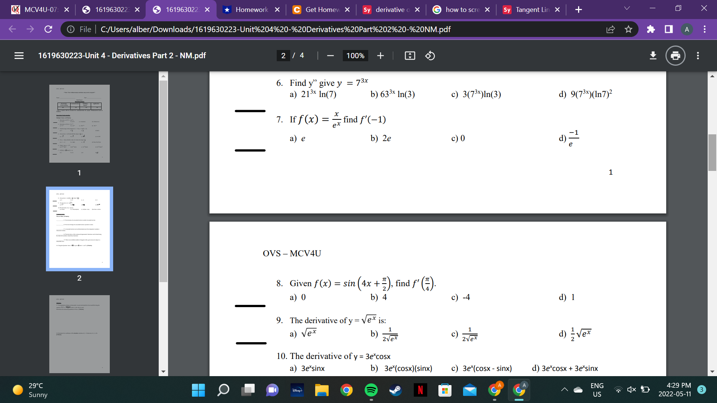Click the browser back navigation button
Screen dimensions: 717x403
click(x=12, y=29)
